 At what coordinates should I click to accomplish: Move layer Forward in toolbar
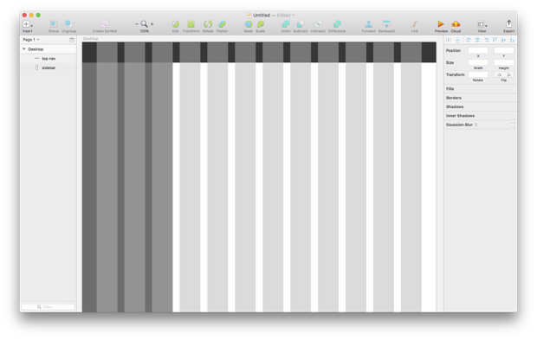[x=368, y=24]
